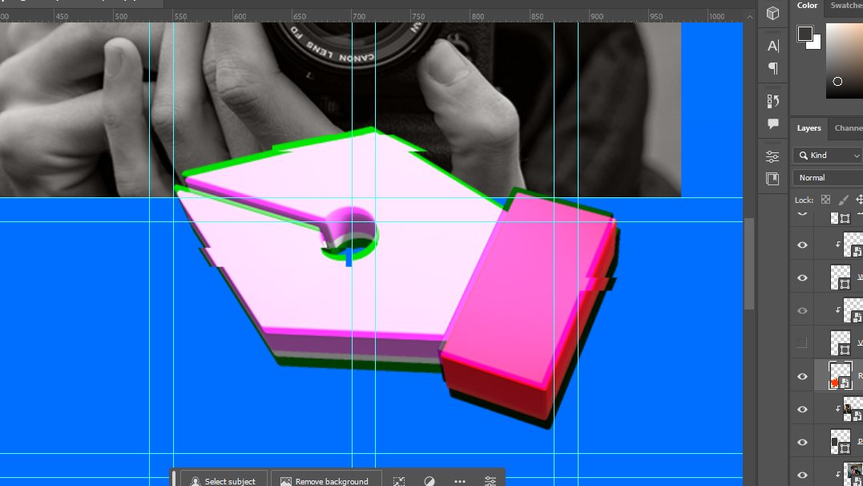Open the Kind filter dropdown
The image size is (863, 486).
click(x=828, y=156)
